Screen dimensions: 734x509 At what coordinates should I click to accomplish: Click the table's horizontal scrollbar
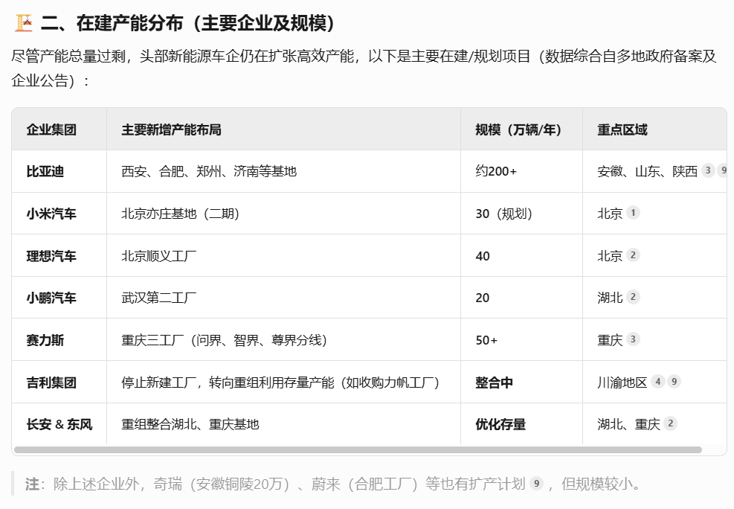pyautogui.click(x=358, y=450)
